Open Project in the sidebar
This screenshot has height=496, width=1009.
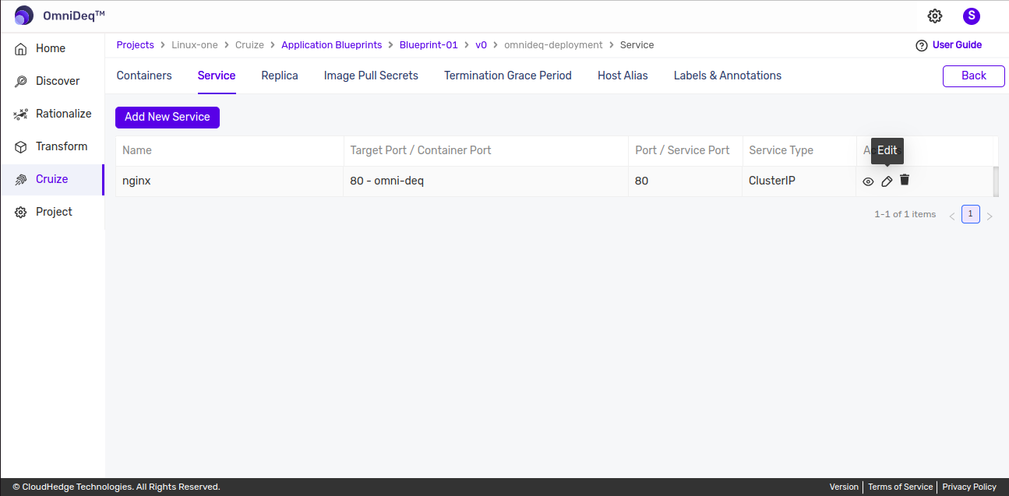52,212
